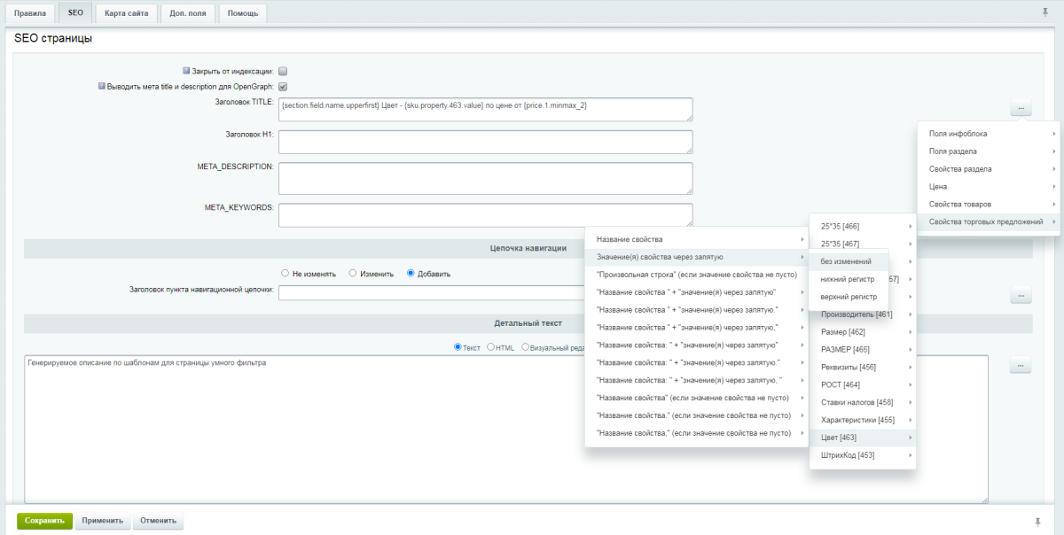Select the "Не изменять" radio button
This screenshot has width=1064, height=535.
tap(286, 274)
